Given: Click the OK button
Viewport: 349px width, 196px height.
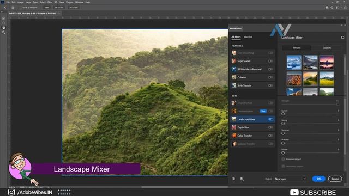Looking at the screenshot, I should (318, 179).
